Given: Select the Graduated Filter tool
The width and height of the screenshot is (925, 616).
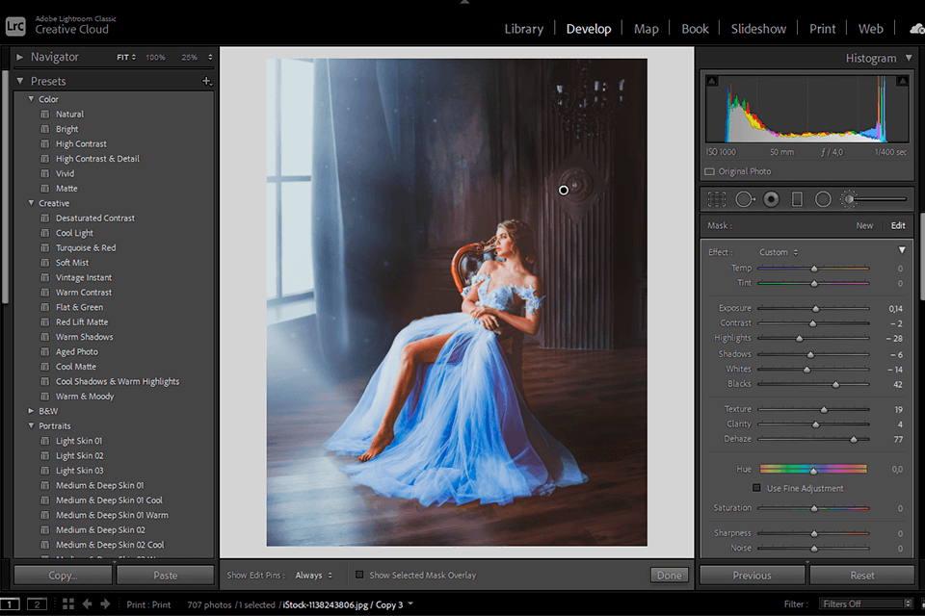Looking at the screenshot, I should 797,199.
